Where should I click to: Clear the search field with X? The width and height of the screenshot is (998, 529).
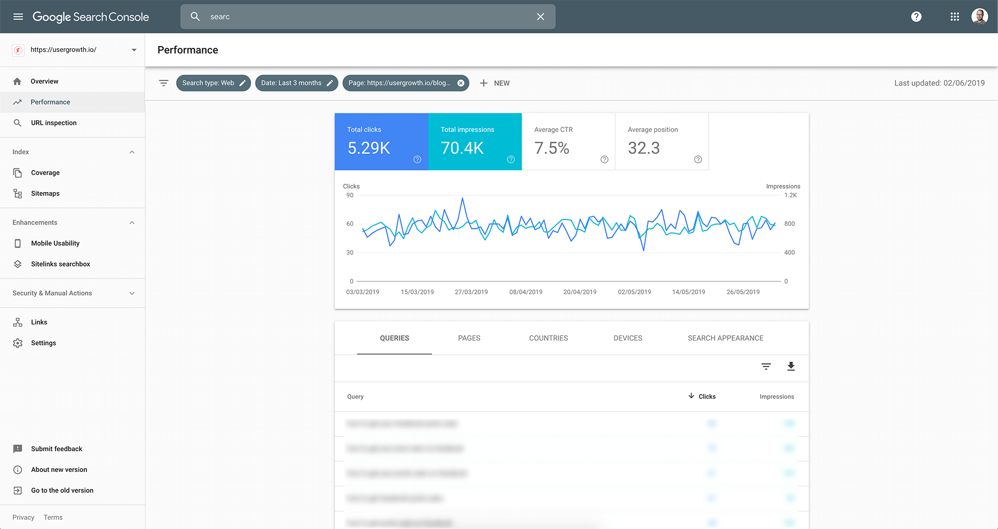coord(541,17)
